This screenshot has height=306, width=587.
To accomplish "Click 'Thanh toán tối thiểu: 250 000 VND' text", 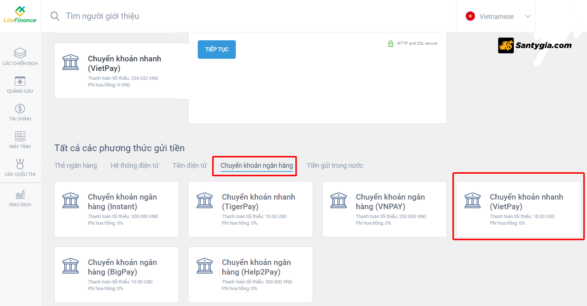I will [391, 217].
